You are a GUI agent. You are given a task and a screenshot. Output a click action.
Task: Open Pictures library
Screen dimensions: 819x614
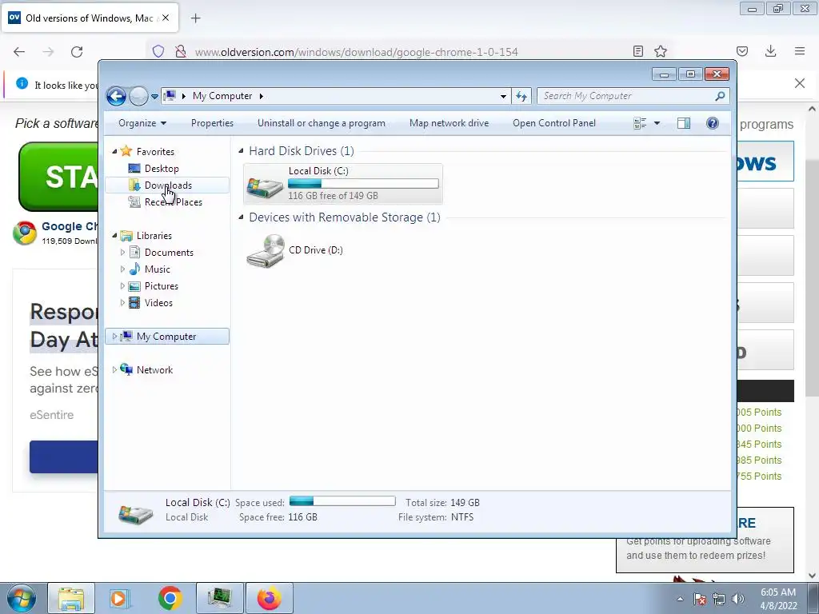point(161,286)
